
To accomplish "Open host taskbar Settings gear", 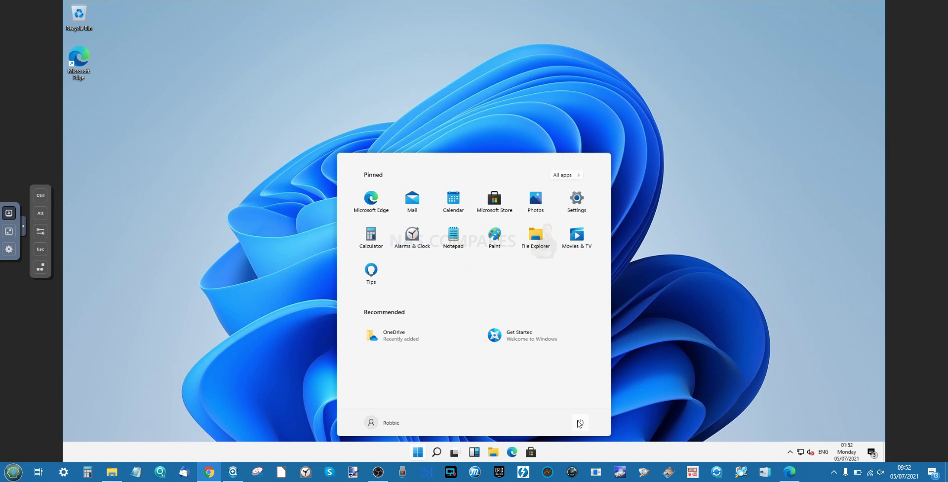I will pyautogui.click(x=63, y=472).
